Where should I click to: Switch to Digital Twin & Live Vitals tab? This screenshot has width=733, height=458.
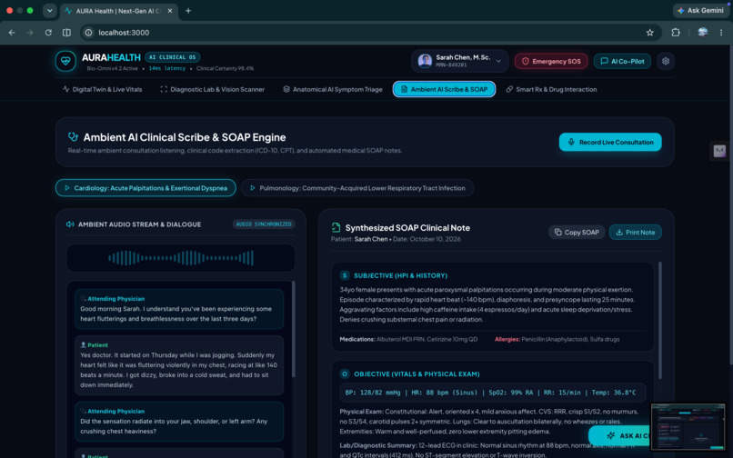coord(103,89)
